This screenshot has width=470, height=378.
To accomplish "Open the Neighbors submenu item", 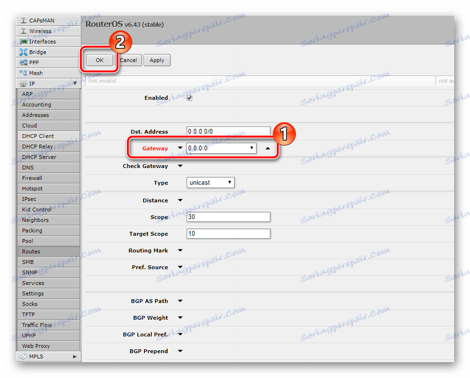I will [49, 220].
